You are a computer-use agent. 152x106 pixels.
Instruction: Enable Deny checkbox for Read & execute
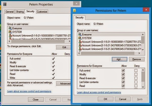click(x=136, y=78)
